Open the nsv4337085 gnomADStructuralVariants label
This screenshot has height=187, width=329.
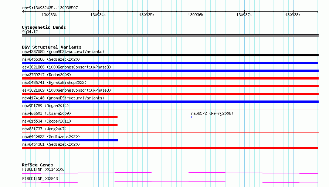(x=63, y=52)
